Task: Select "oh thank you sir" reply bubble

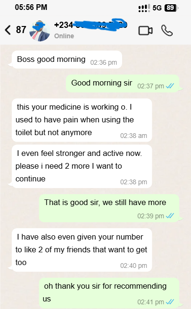Action: pos(109,293)
